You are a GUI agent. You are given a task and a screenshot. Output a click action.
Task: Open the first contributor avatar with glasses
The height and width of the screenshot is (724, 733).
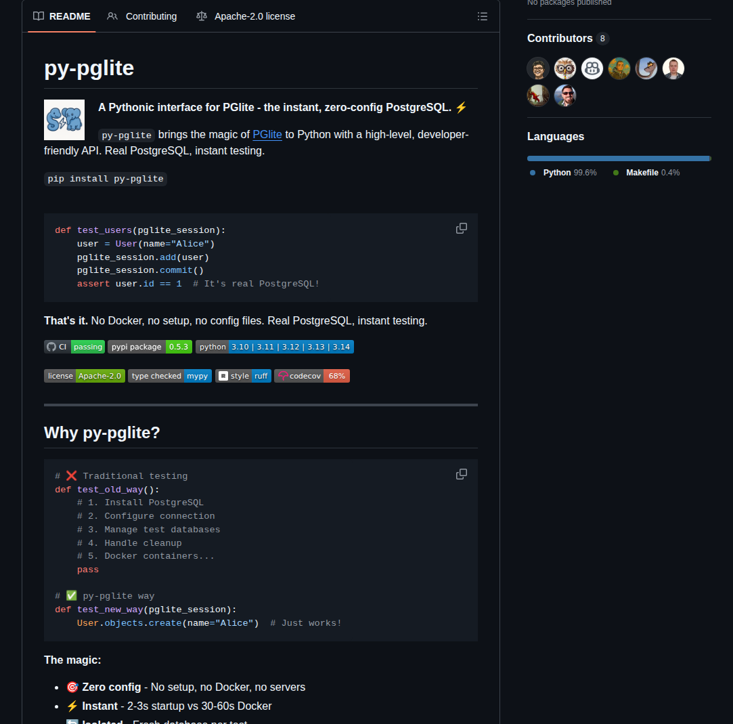click(538, 69)
